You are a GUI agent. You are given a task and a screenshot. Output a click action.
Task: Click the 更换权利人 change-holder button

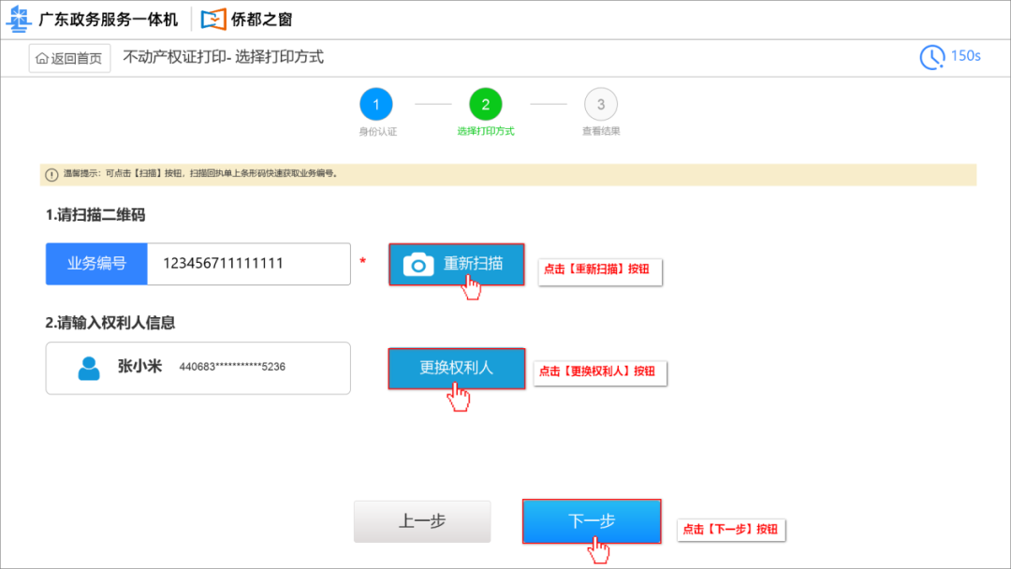456,368
